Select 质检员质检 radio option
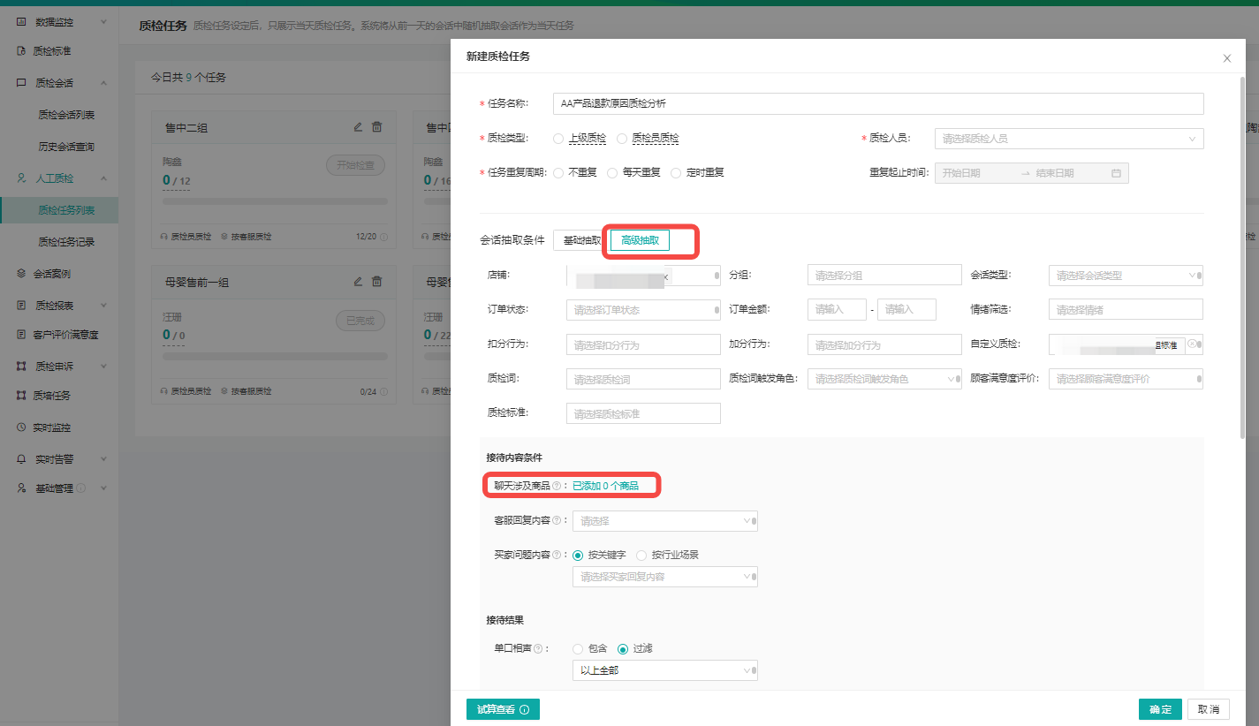Screen dimensions: 1259x726 622,139
